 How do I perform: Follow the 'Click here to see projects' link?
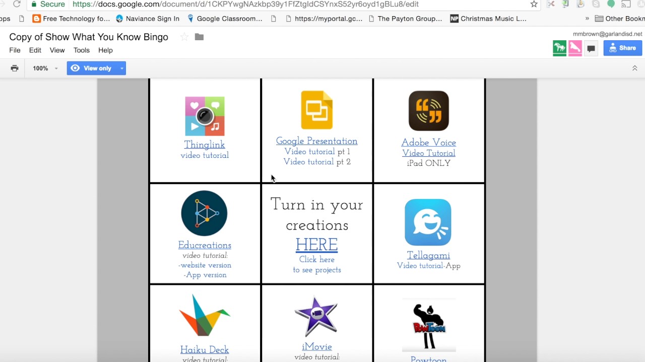pyautogui.click(x=317, y=265)
